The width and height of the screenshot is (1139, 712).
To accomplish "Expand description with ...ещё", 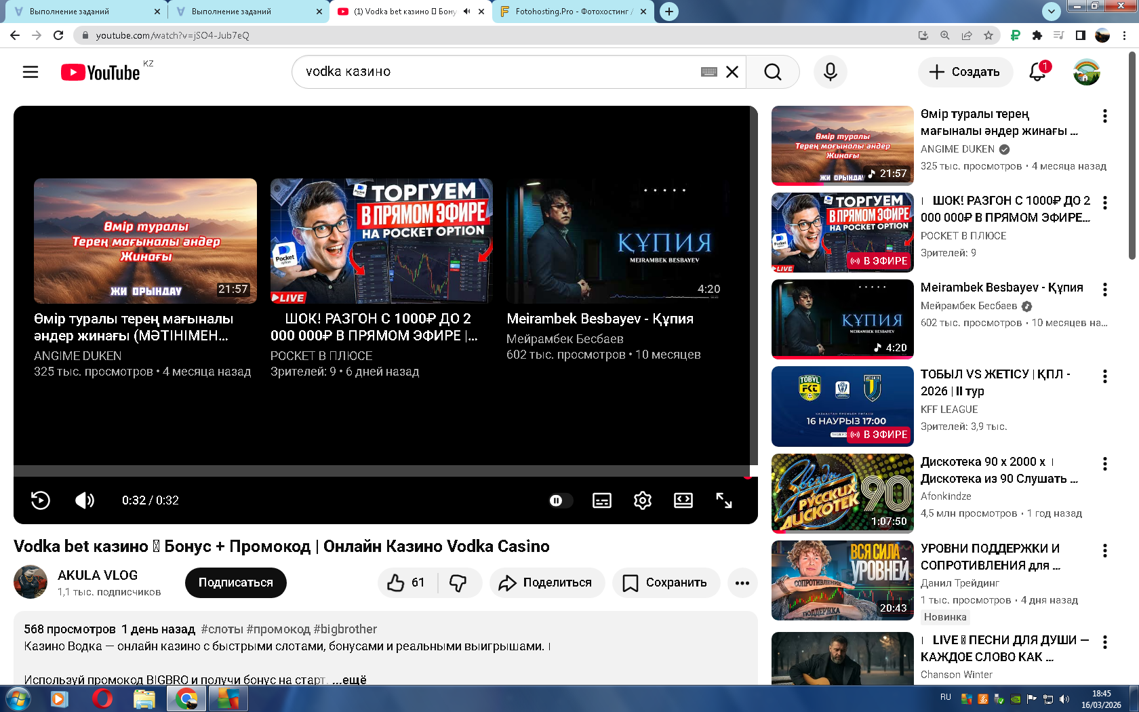I will pyautogui.click(x=349, y=679).
